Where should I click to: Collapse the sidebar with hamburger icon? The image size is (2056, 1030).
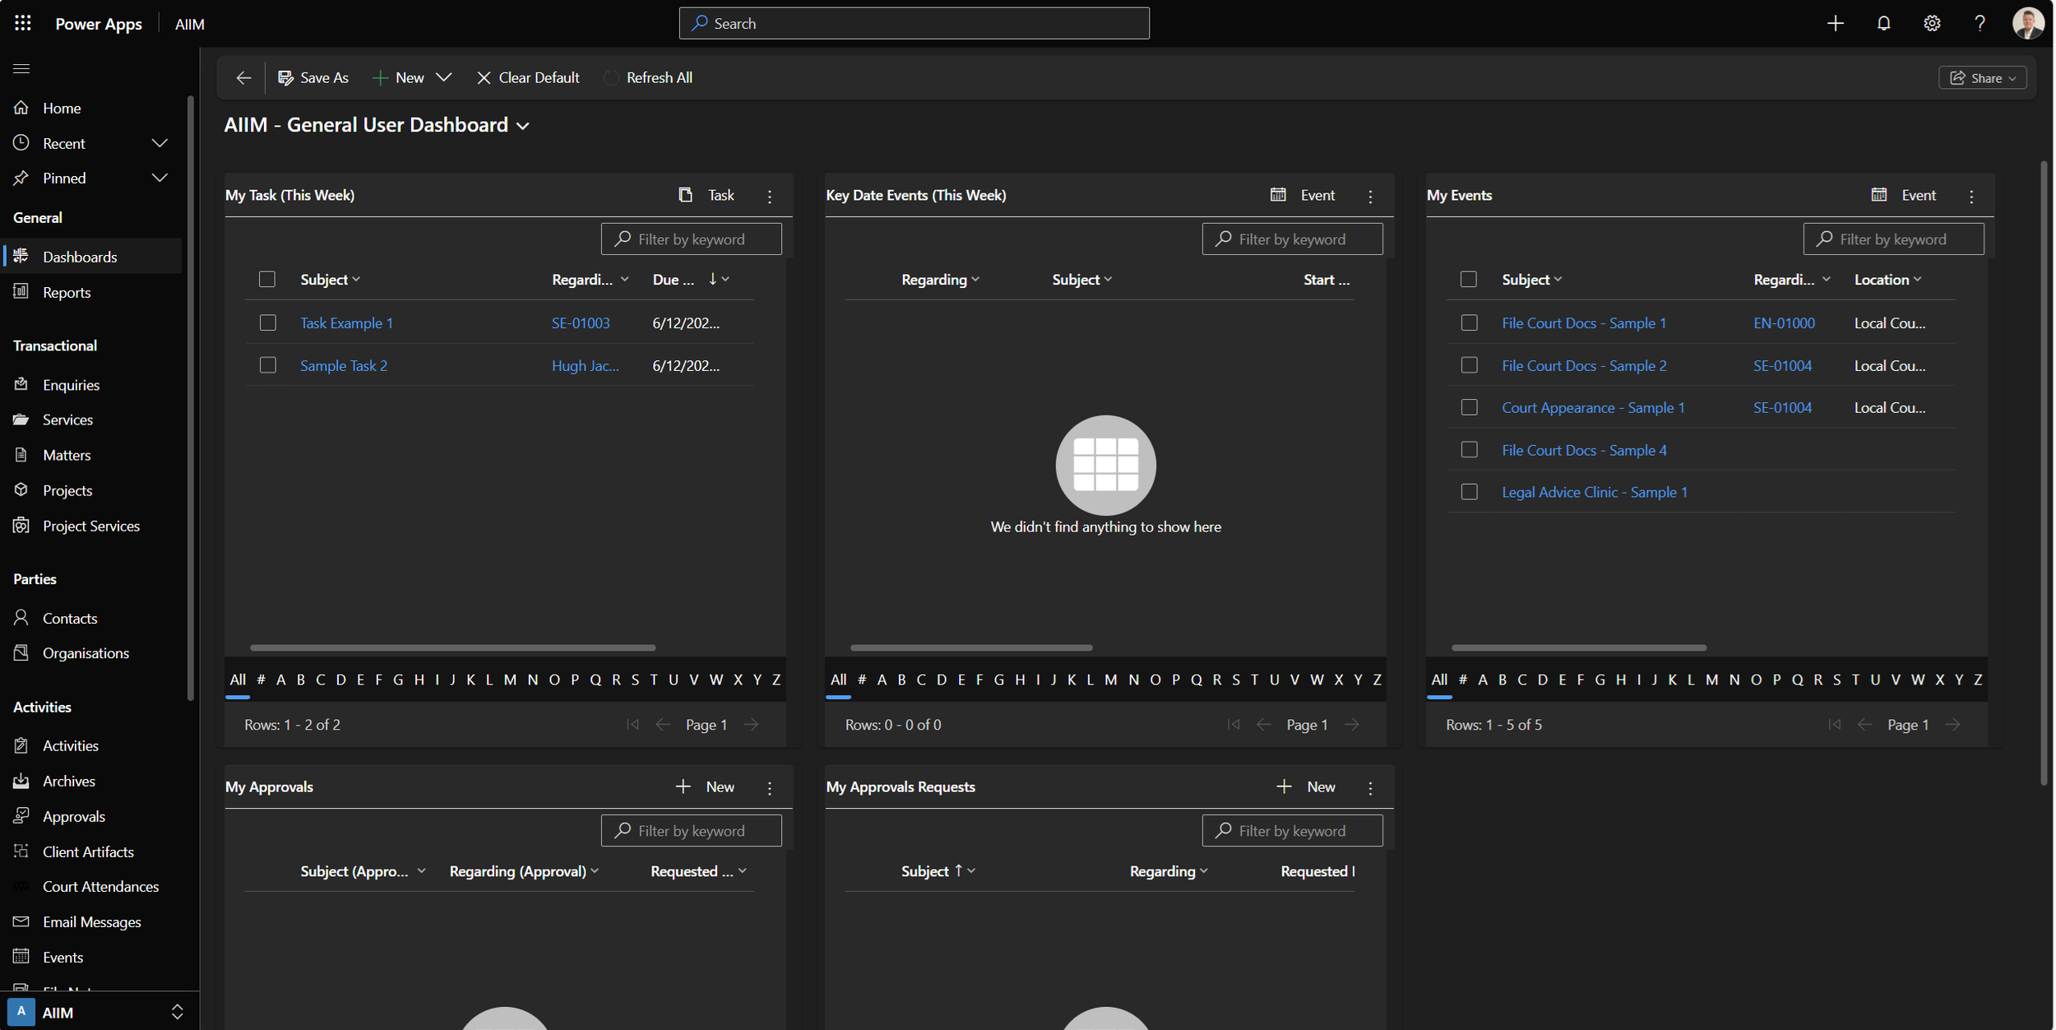point(21,68)
